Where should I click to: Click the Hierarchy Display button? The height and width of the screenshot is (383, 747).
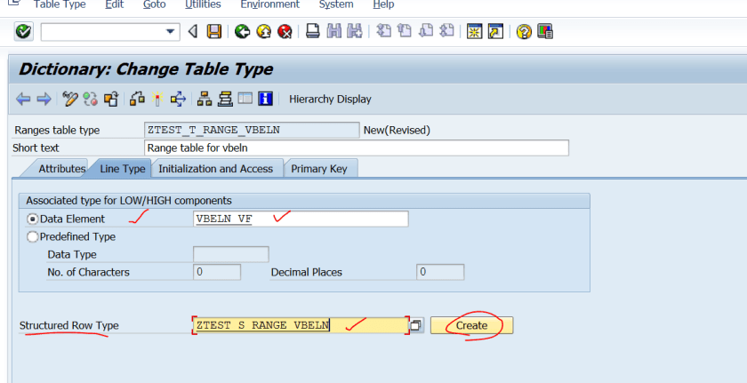tap(330, 99)
